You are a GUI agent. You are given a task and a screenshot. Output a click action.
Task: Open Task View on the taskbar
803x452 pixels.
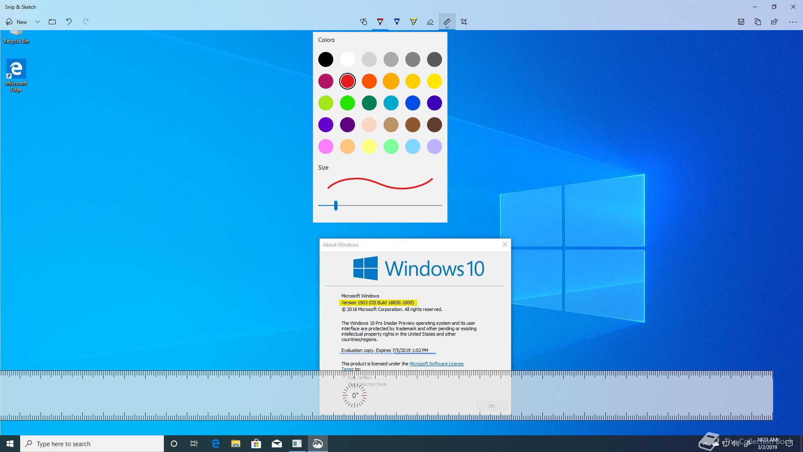pyautogui.click(x=194, y=444)
